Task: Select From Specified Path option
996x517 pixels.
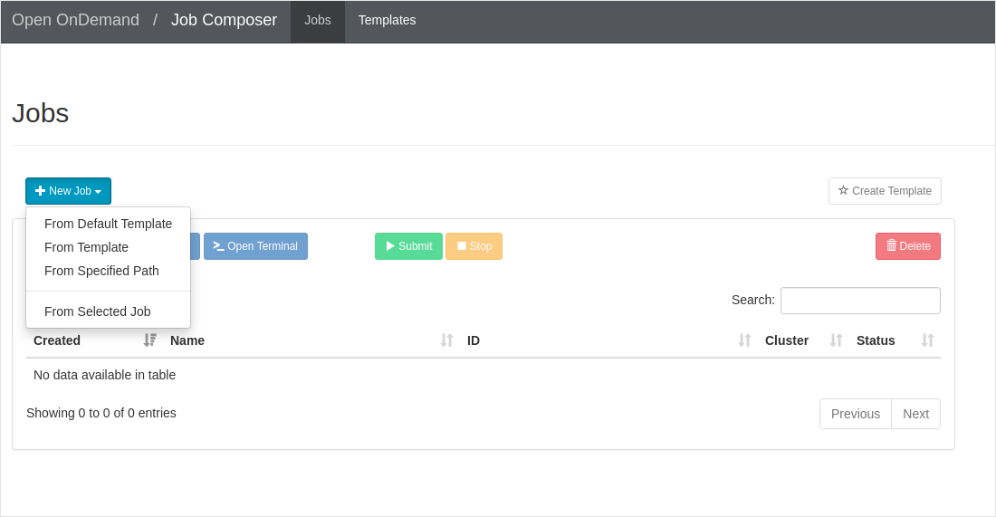Action: tap(108, 271)
